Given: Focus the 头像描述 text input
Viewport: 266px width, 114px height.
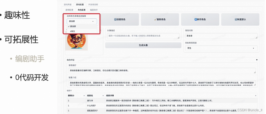Looking at the screenshot, I should point(143,36).
